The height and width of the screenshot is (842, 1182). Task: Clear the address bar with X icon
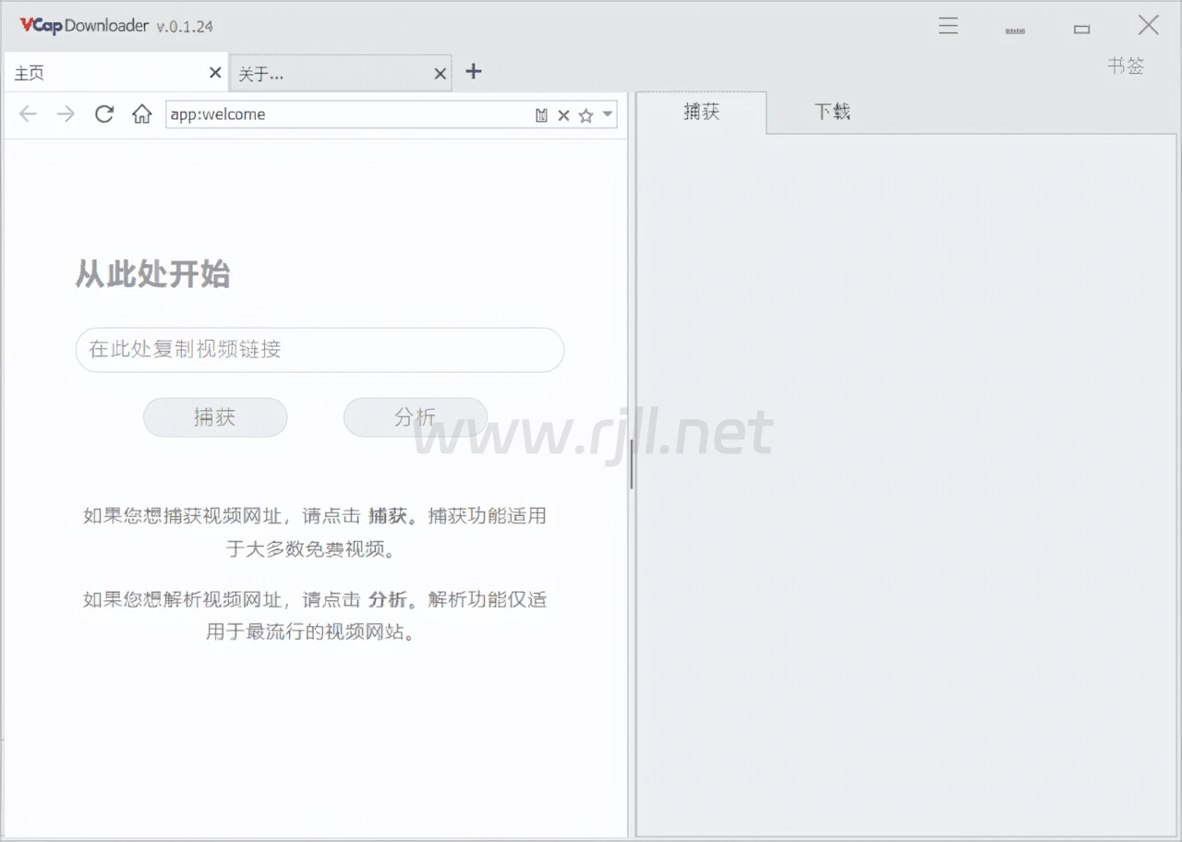click(x=563, y=115)
